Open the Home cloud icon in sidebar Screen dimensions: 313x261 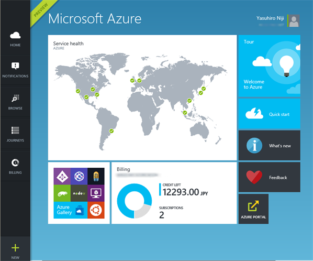tap(15, 35)
